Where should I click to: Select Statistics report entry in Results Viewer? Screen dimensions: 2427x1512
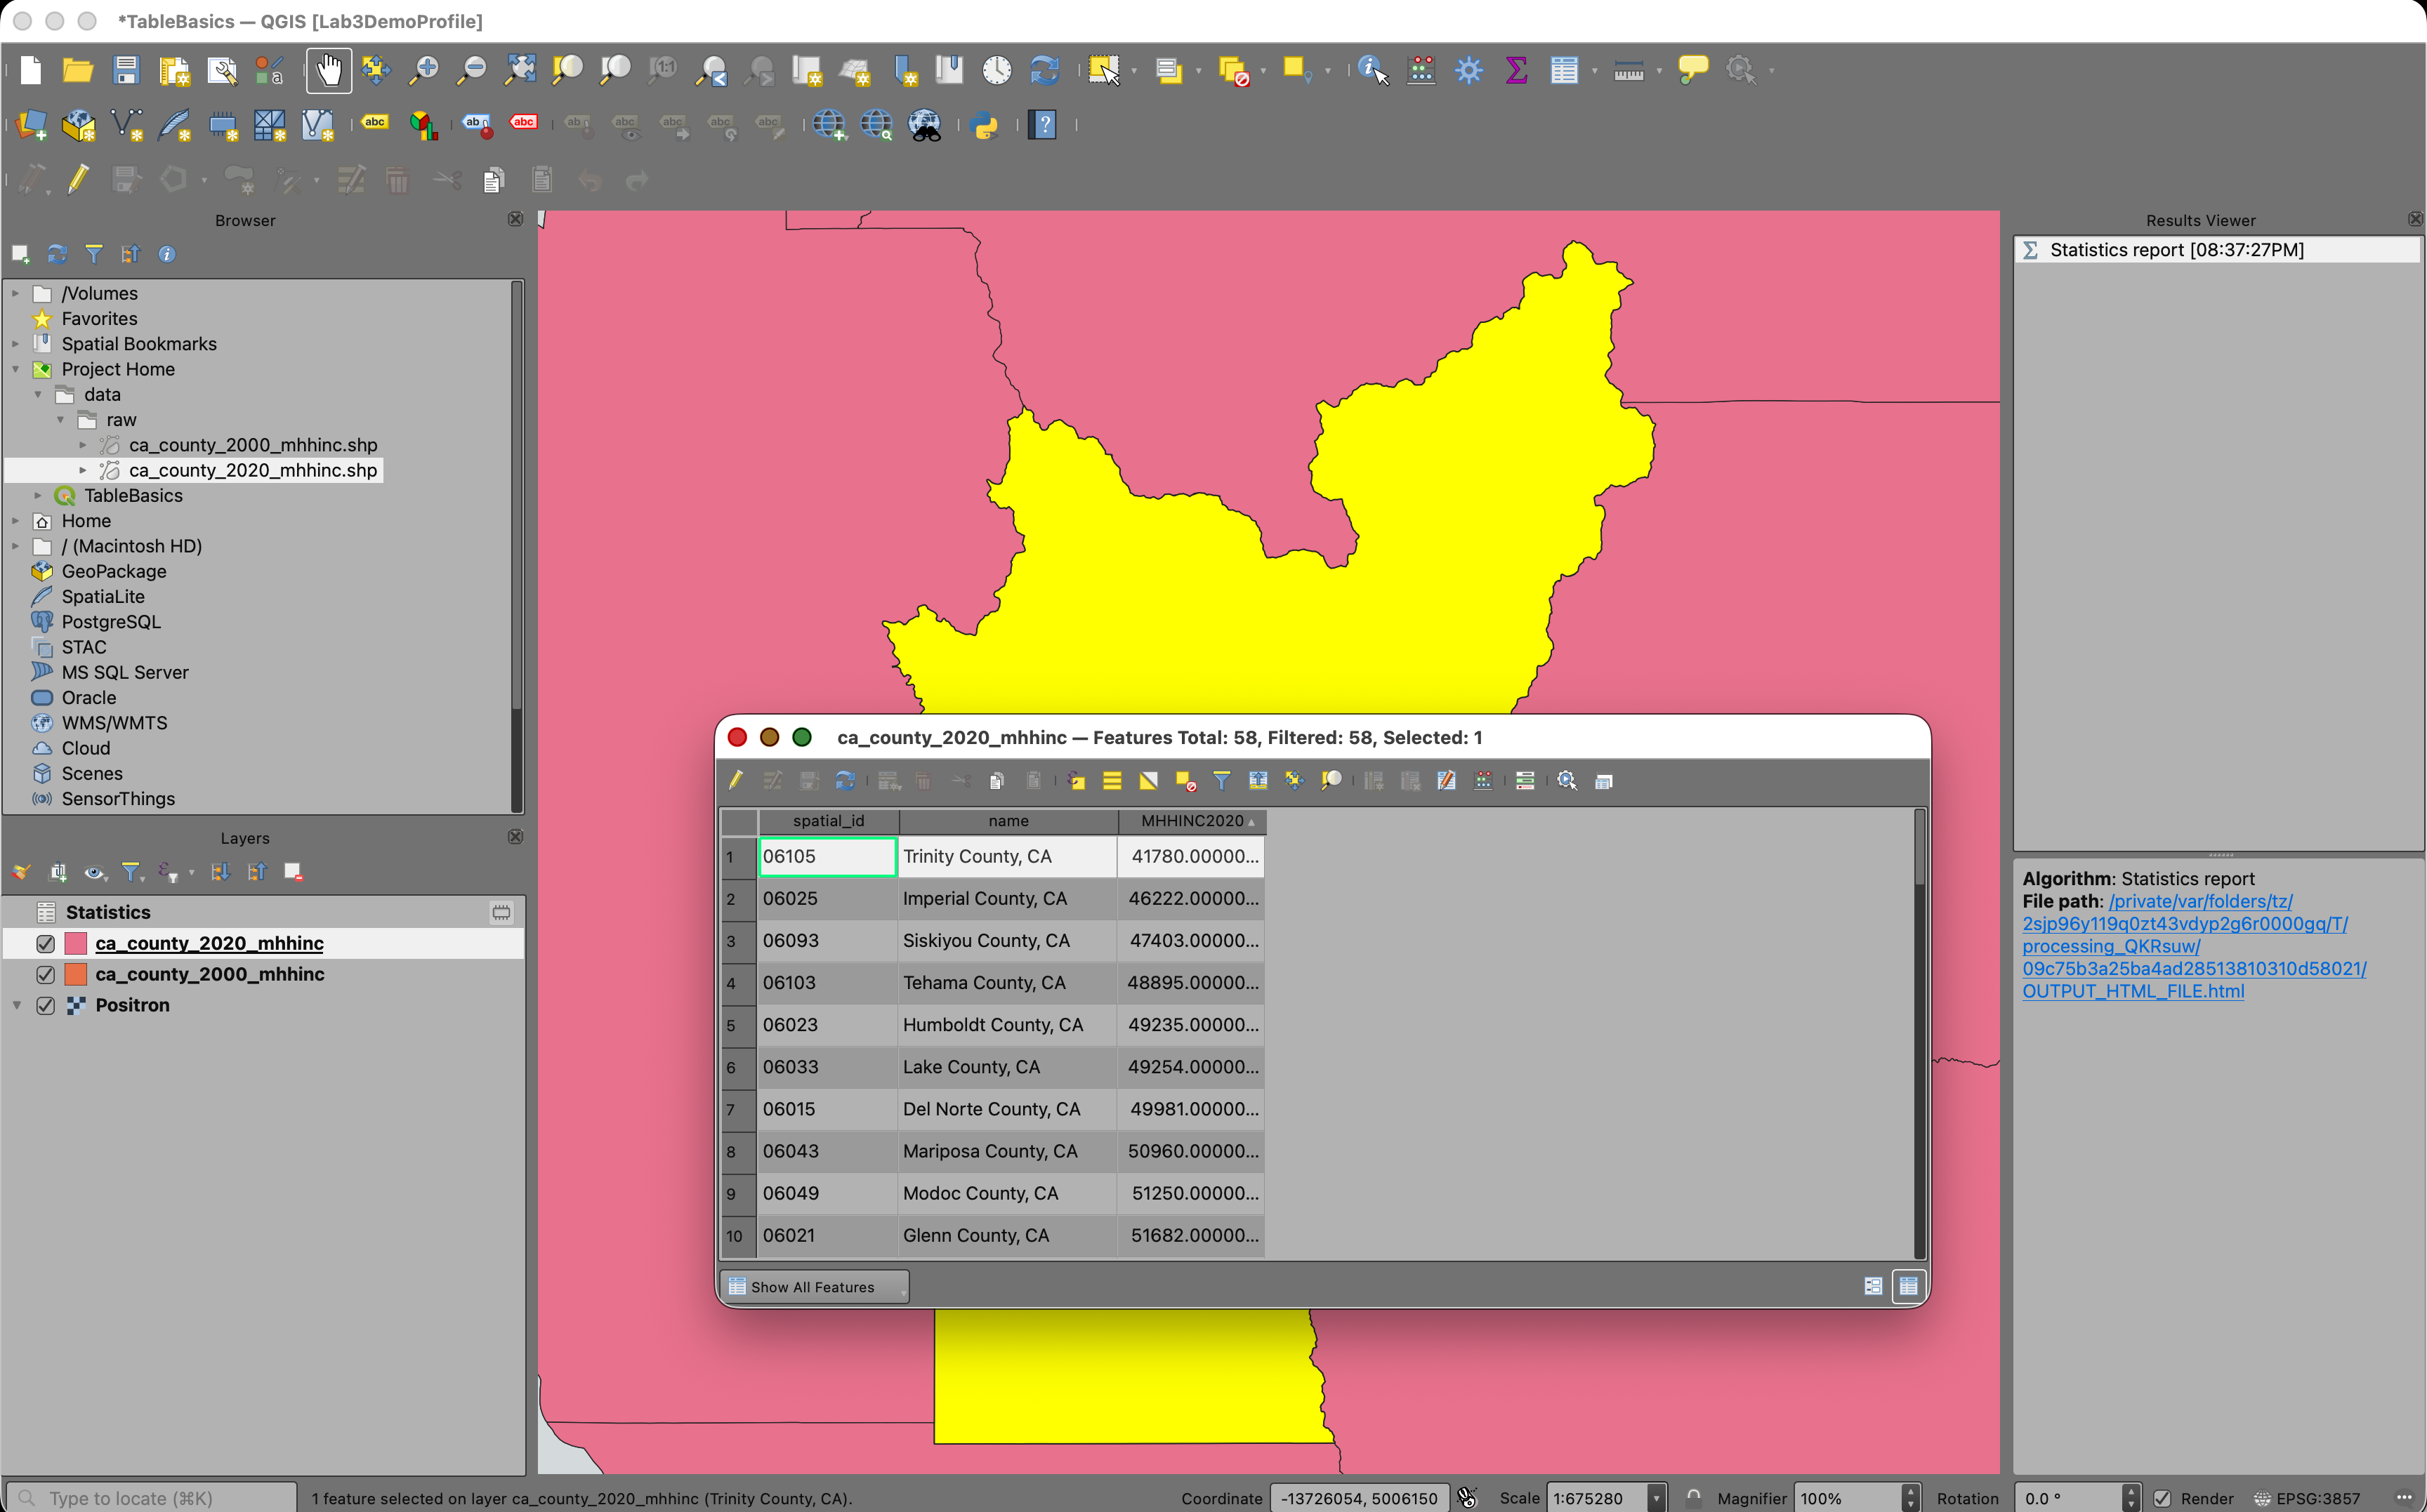pyautogui.click(x=2176, y=250)
